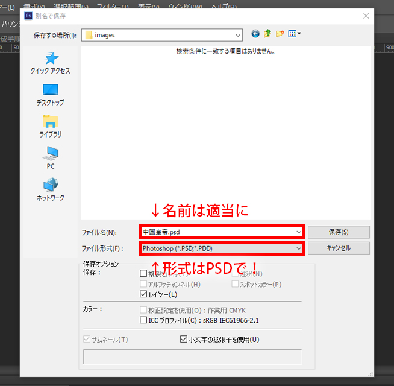Open 表示 menu in Photoshop window

[148, 5]
